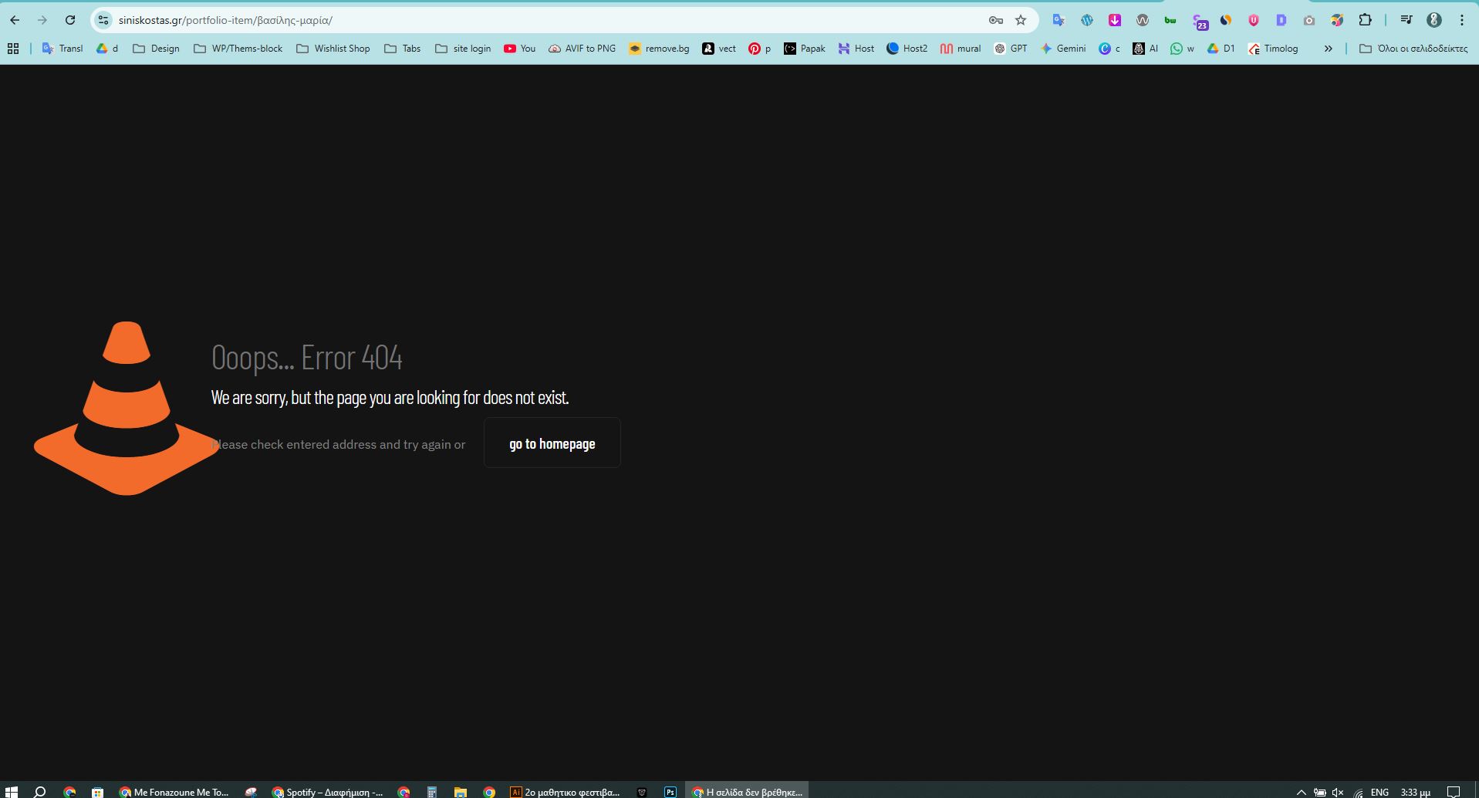
Task: Click the Google Translate extension icon
Action: (x=1059, y=21)
